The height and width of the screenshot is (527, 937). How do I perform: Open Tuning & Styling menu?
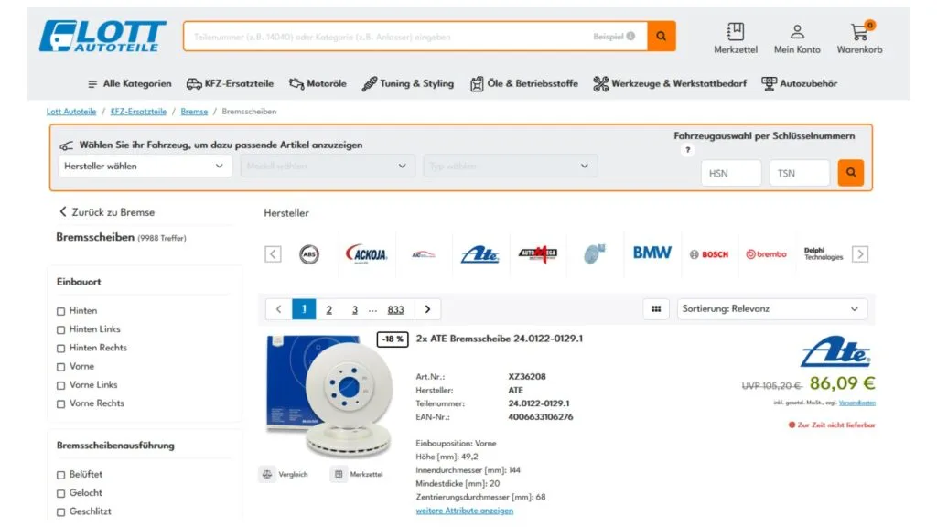408,83
